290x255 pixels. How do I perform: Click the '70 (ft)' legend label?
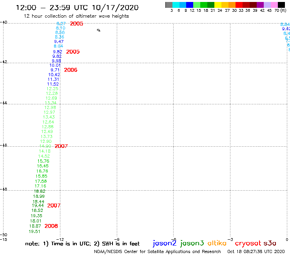pyautogui.click(x=280, y=11)
